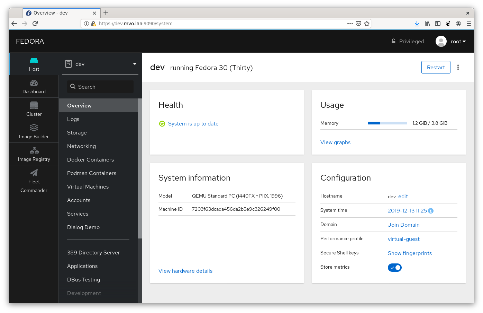Click the browser Forward arrow

pyautogui.click(x=25, y=24)
